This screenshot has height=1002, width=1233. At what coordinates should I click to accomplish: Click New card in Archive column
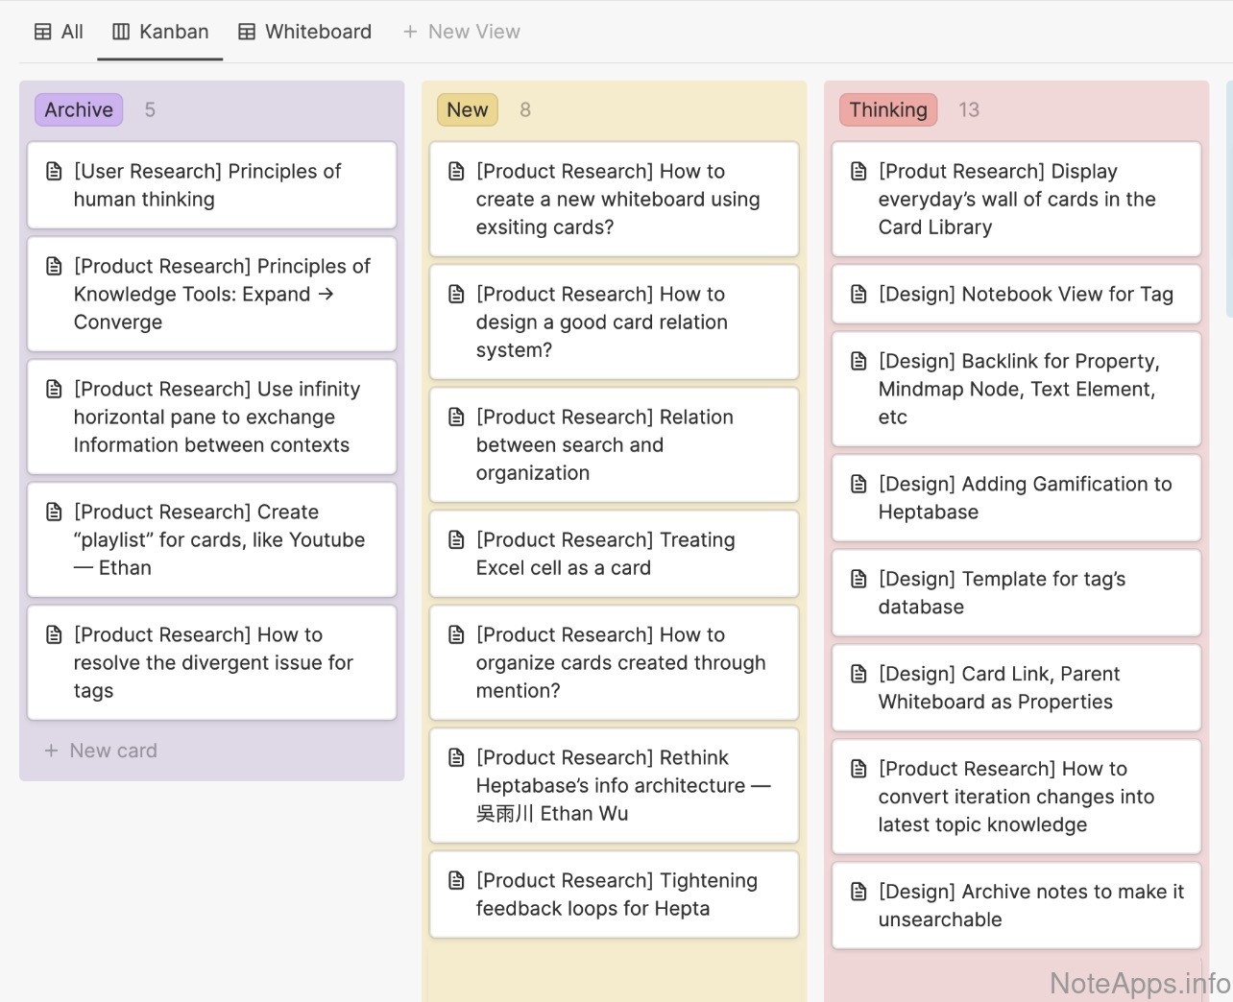coord(101,751)
